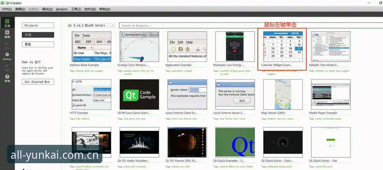383x170 pixels.
Task: Click 'json' tag under JSON Save Game
Action: coord(138,119)
